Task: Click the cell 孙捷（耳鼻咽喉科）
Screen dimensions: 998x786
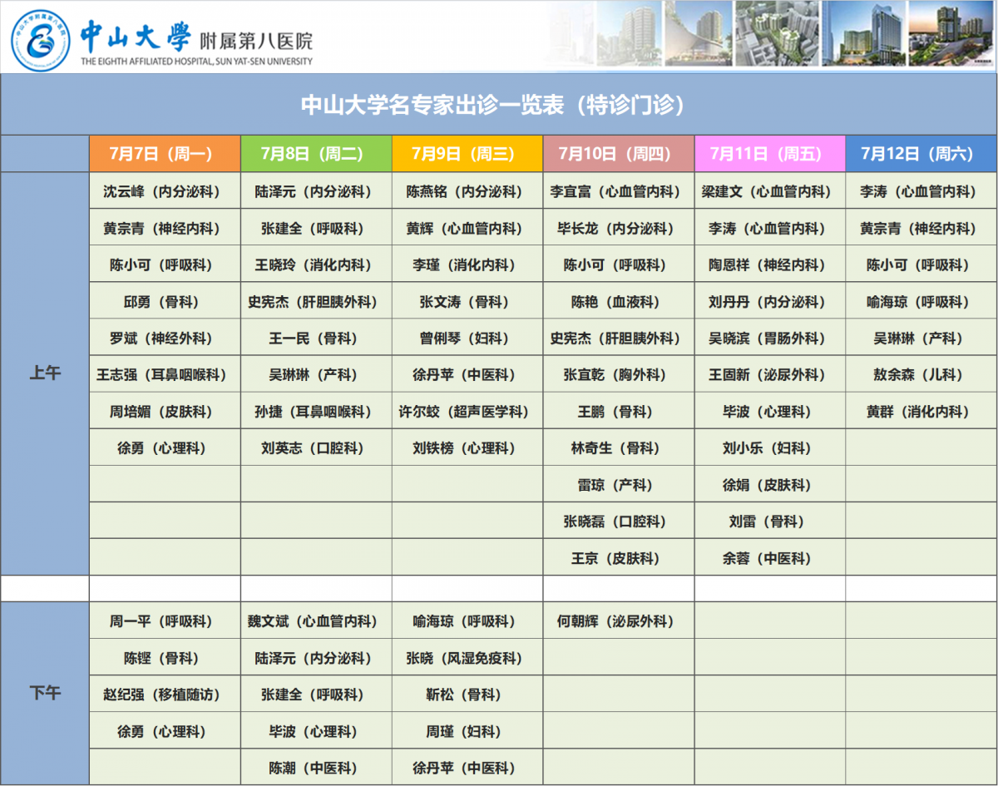Action: pyautogui.click(x=316, y=411)
